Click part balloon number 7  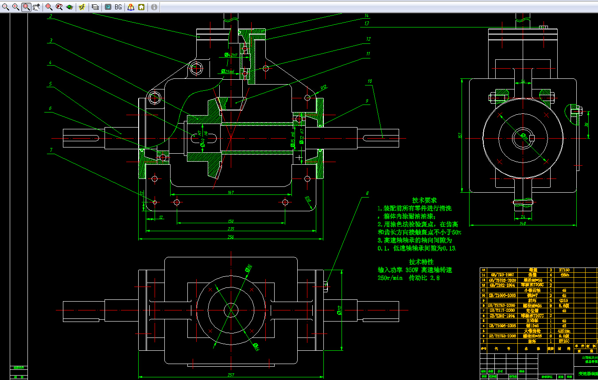click(x=51, y=150)
